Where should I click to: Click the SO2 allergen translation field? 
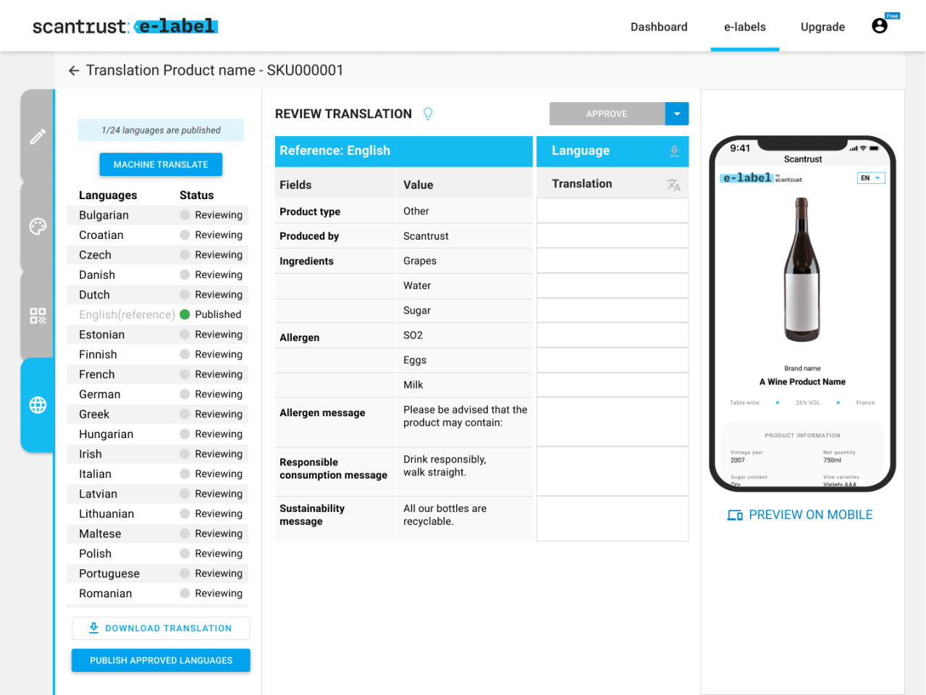tap(613, 335)
